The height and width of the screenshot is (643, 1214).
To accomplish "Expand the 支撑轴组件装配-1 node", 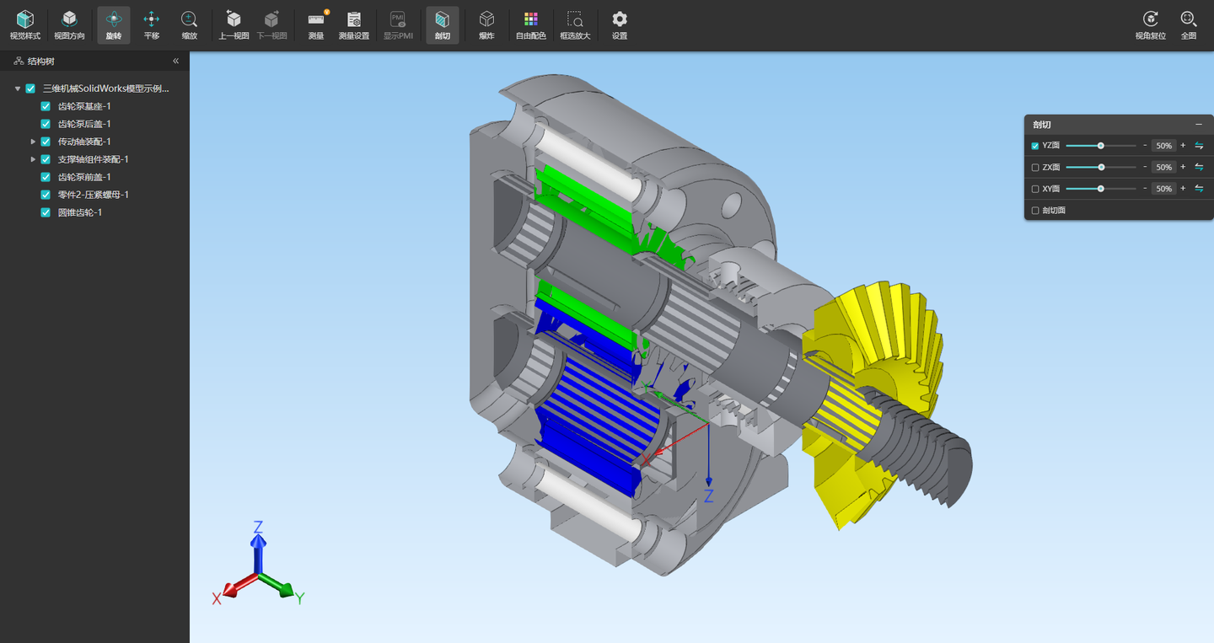I will click(x=33, y=159).
